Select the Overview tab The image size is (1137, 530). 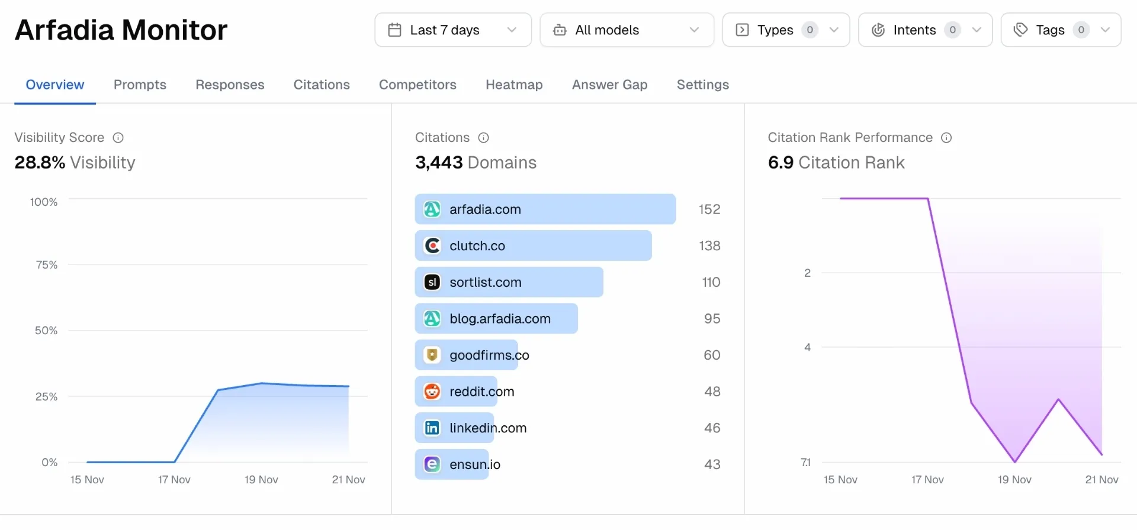(x=55, y=85)
